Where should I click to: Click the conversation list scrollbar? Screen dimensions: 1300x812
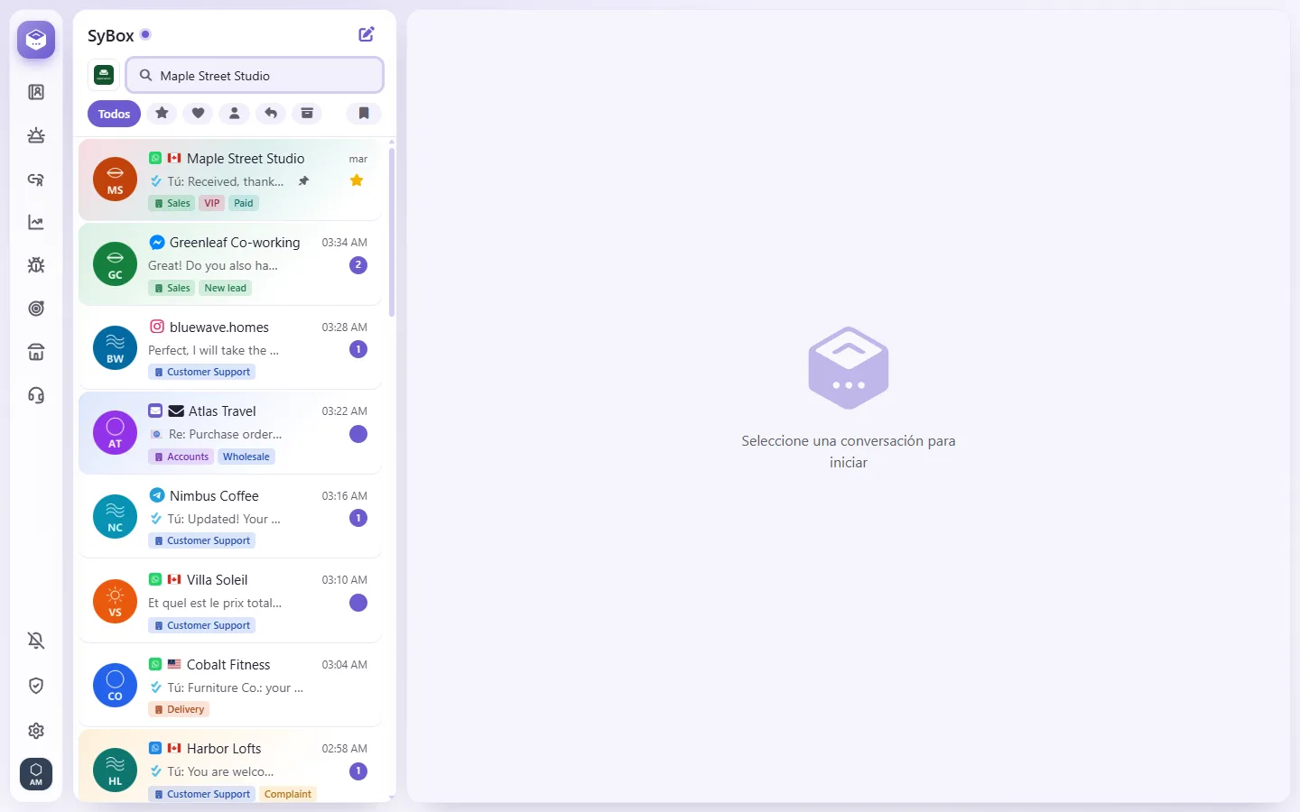point(392,232)
